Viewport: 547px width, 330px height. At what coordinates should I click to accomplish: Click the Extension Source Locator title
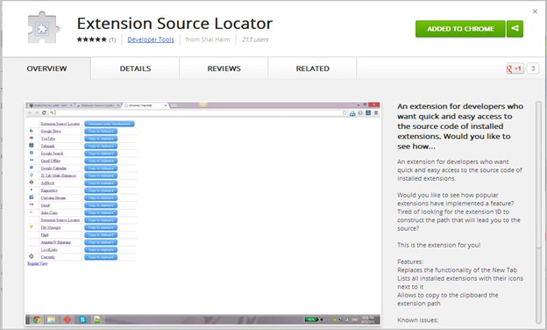tap(174, 24)
